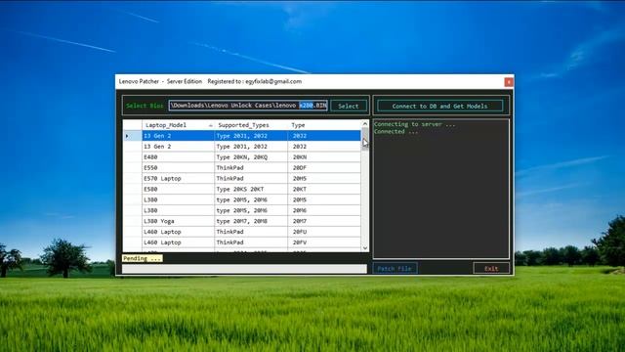Click the 20DF type cell
Image resolution: width=625 pixels, height=352 pixels.
[324, 167]
